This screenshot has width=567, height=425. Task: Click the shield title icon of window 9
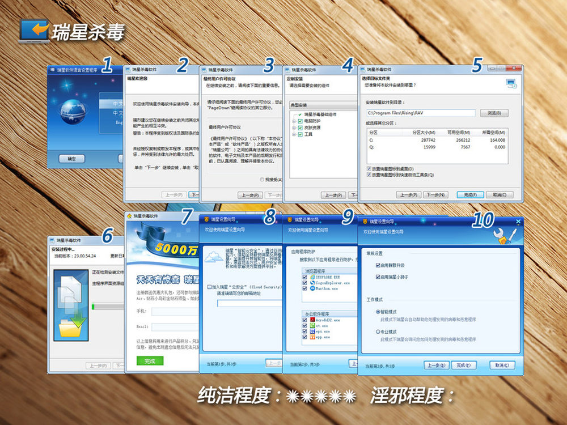click(x=290, y=219)
